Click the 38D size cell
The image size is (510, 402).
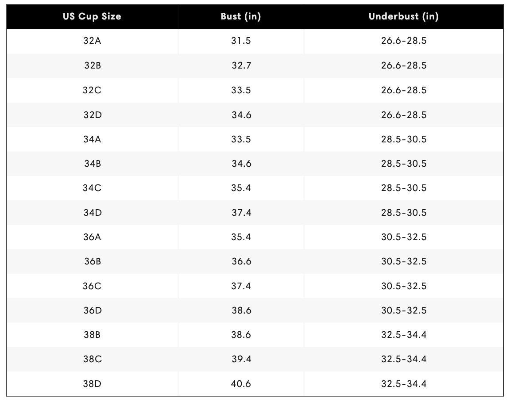click(92, 384)
